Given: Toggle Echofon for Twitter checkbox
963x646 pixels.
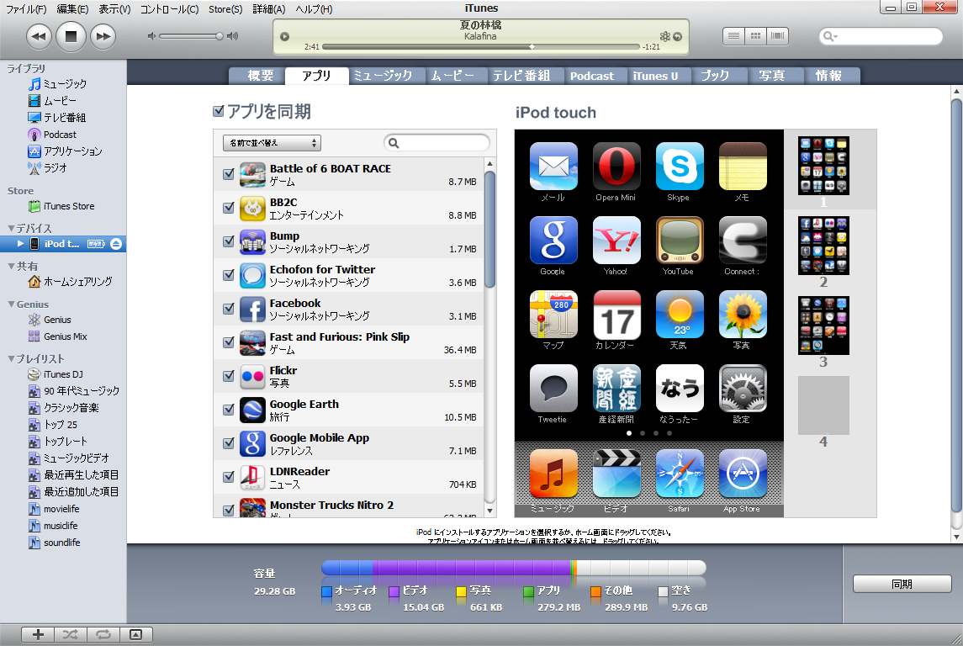Looking at the screenshot, I should pos(229,275).
